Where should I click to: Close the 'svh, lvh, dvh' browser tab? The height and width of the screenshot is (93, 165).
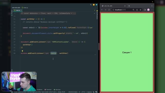click(x=125, y=6)
